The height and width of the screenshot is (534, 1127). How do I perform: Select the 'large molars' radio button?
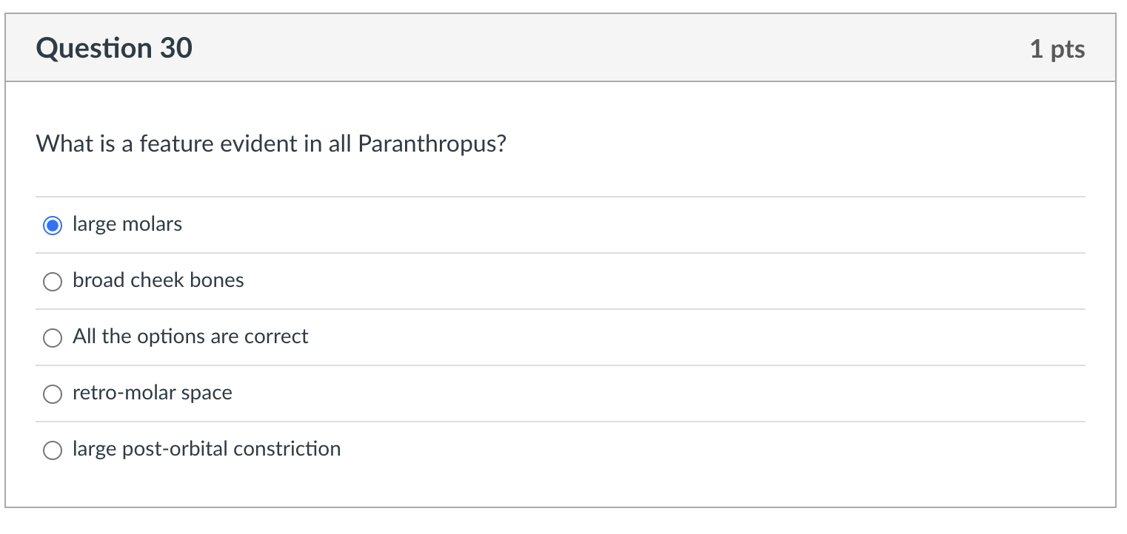click(x=53, y=226)
